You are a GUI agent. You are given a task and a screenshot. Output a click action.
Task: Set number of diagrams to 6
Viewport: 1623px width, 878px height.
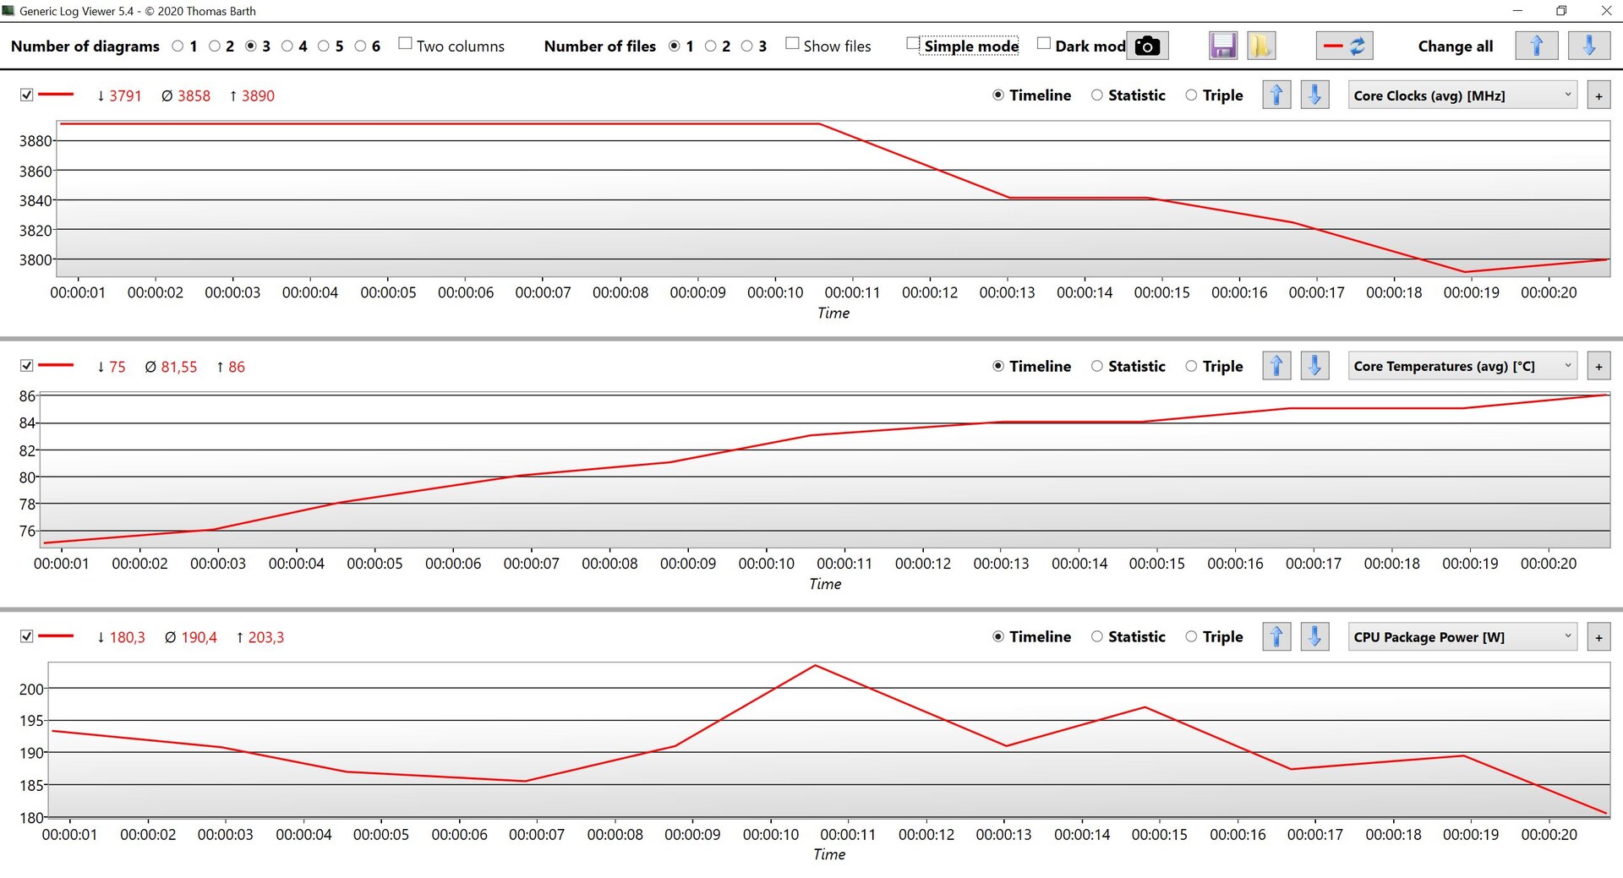[x=360, y=46]
